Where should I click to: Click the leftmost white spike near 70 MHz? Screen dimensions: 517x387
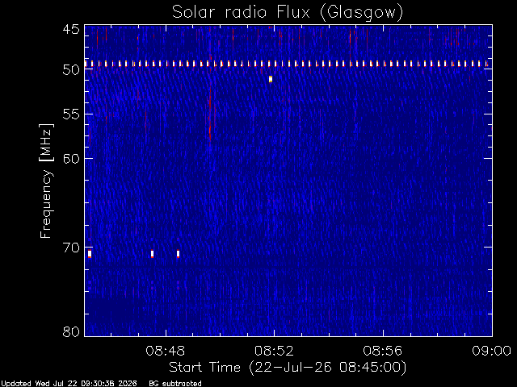pos(90,254)
